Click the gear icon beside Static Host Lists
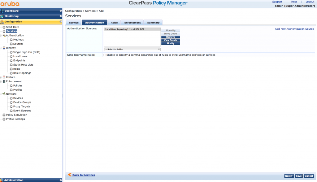317x182 pixels. pos(11,65)
